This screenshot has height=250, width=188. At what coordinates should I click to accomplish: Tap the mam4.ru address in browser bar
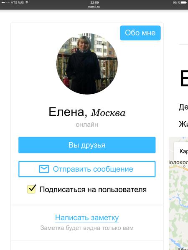click(94, 7)
